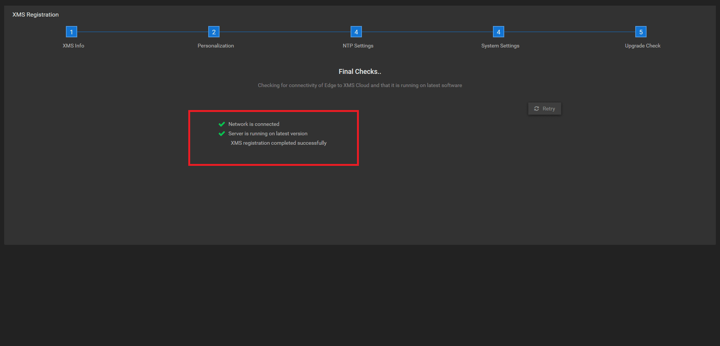
Task: Open System Settings step box
Action: 499,32
